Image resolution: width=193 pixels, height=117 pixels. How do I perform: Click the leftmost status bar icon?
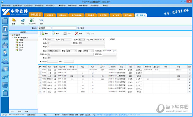click(3, 115)
